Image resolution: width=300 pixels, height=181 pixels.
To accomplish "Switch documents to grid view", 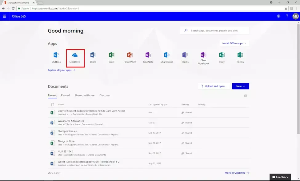I will [x=246, y=96].
